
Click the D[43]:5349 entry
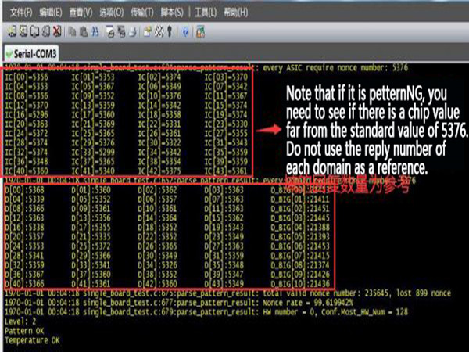[x=224, y=283]
